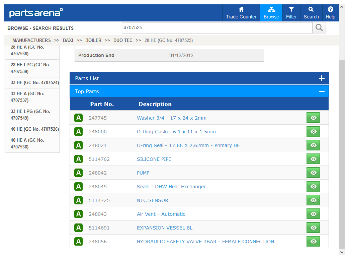Select 40 HE A (GC No. 4707538) model
Screen dimensions: 349x260
[32, 143]
